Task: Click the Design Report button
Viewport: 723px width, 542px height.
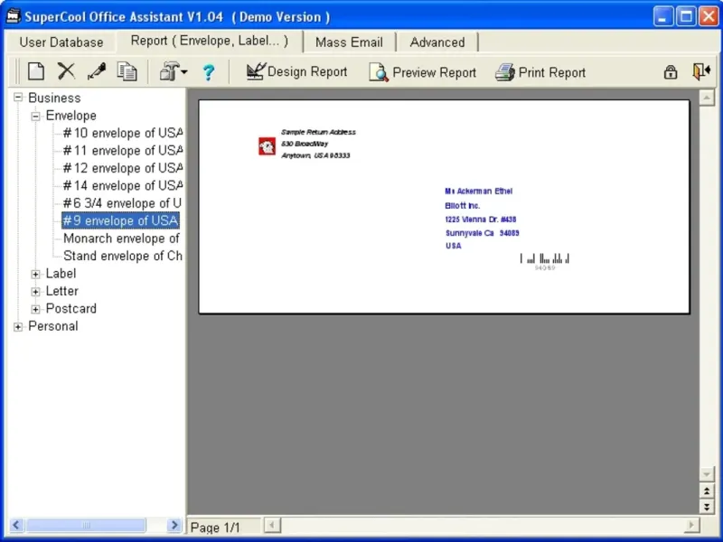Action: click(296, 72)
